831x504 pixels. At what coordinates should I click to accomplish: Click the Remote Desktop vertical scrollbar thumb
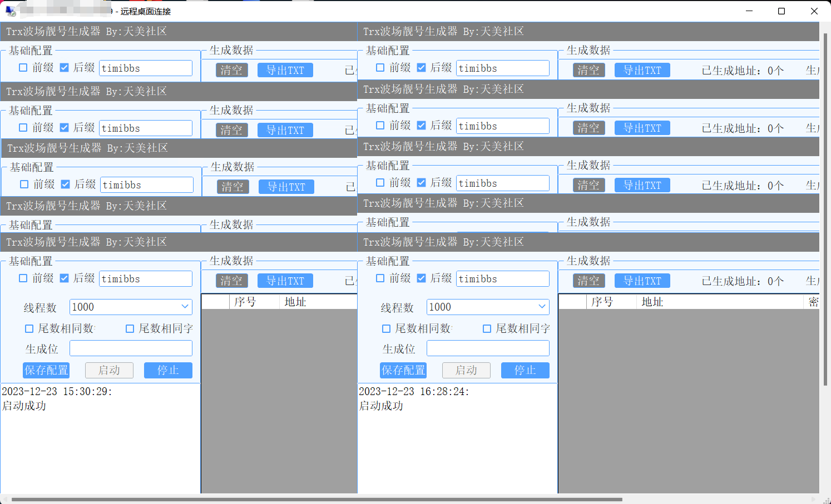(826, 209)
